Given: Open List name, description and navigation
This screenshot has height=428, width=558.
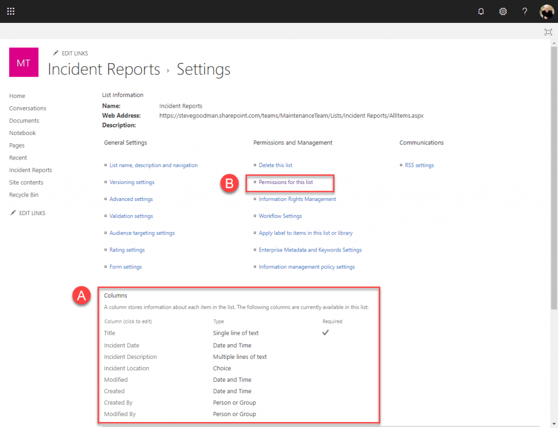Looking at the screenshot, I should click(153, 166).
